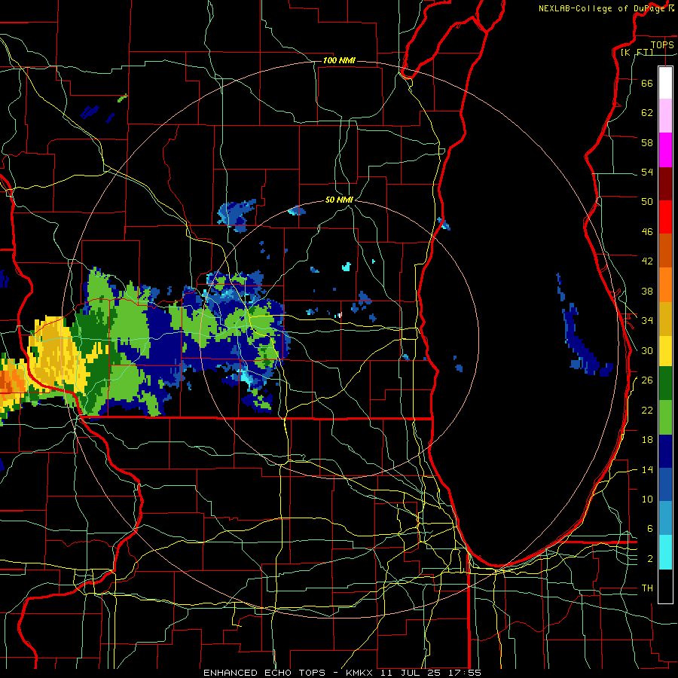Screen dimensions: 678x678
Task: Select the '46' legend value
Action: tap(647, 232)
